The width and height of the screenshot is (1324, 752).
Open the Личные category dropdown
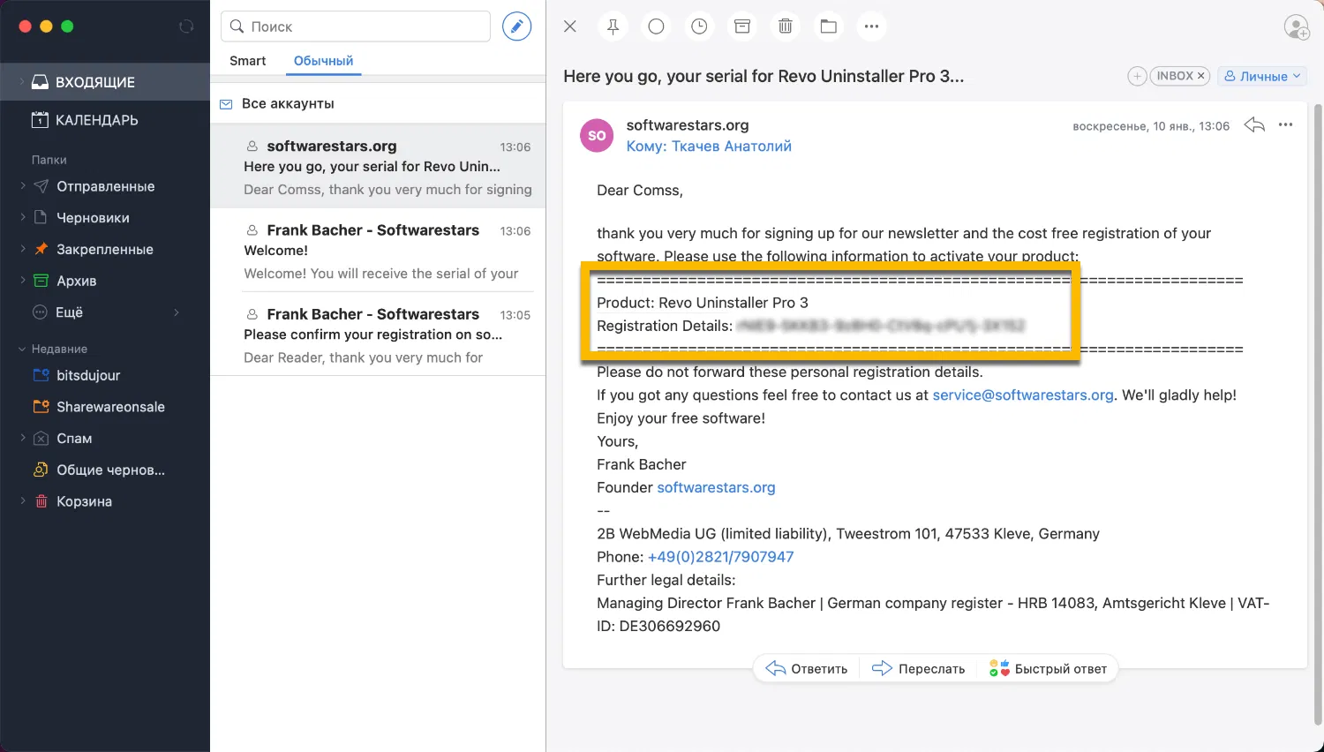[1262, 77]
